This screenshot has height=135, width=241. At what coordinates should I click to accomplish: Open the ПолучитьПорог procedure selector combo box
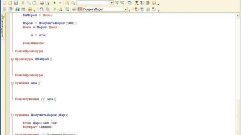103,9
